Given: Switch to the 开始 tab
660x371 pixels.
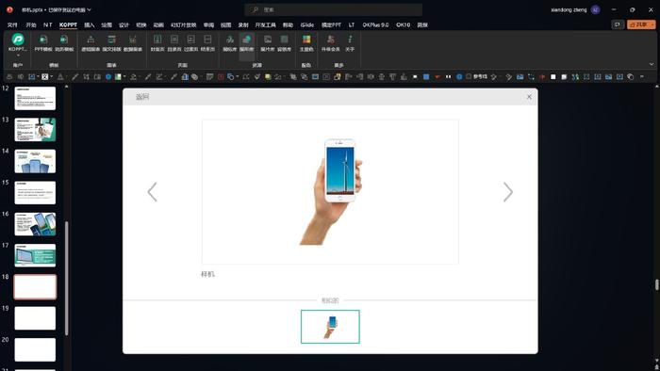Looking at the screenshot, I should (x=31, y=24).
